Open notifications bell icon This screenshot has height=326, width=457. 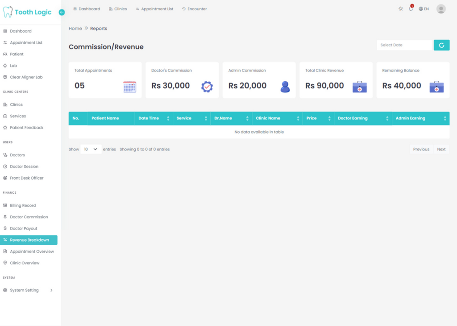[411, 9]
